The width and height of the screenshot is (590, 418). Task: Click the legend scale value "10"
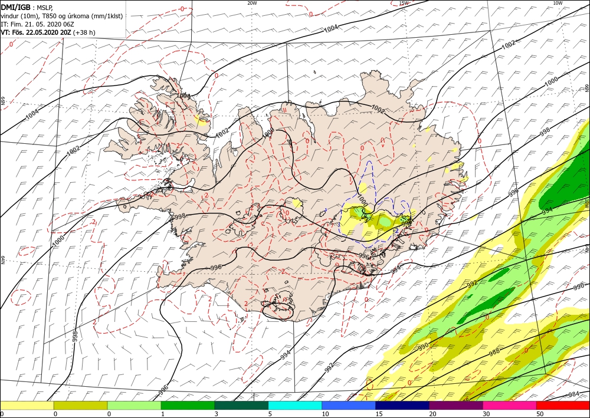tap(325, 414)
